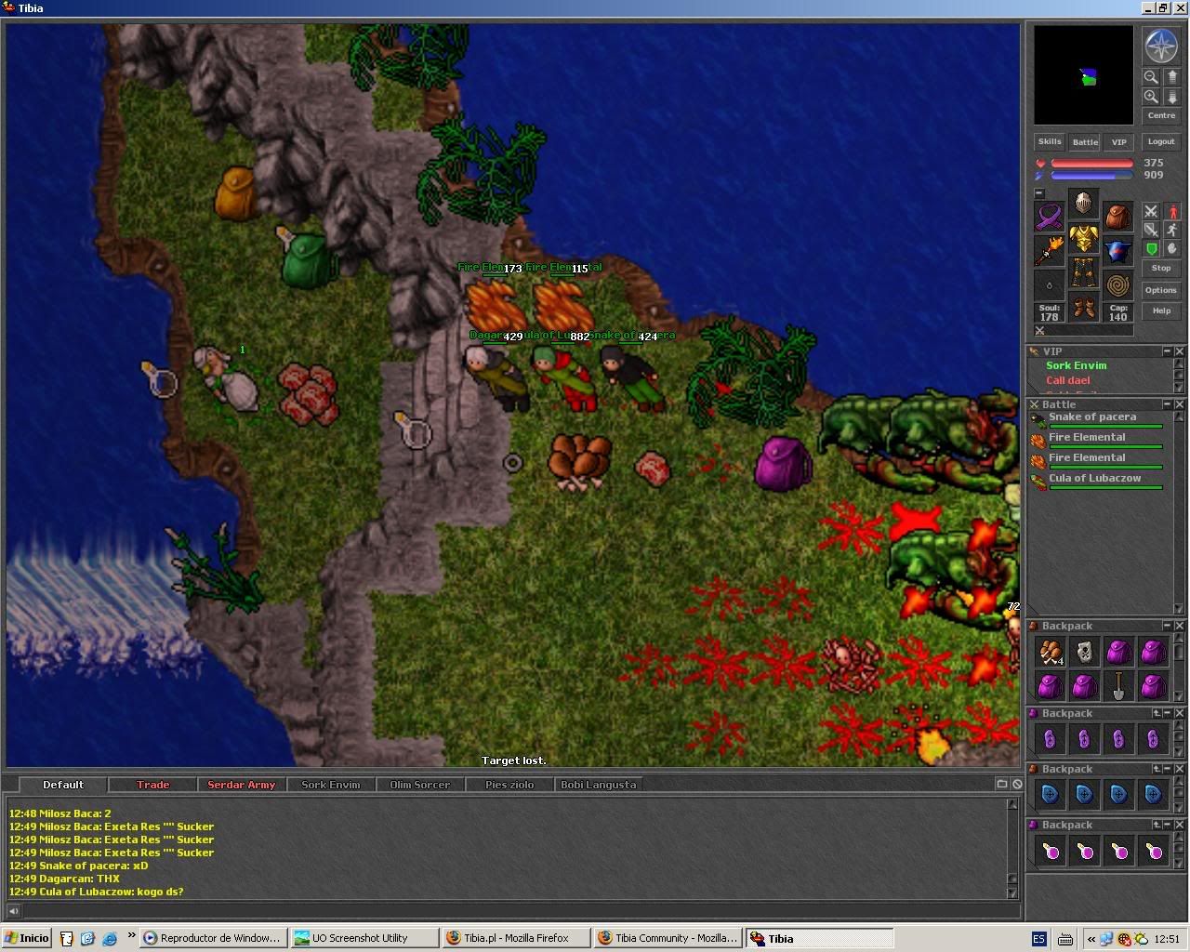Close the Battle panel
1190x952 pixels.
point(1179,404)
